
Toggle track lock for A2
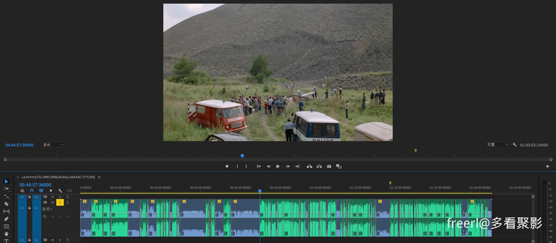pyautogui.click(x=30, y=208)
